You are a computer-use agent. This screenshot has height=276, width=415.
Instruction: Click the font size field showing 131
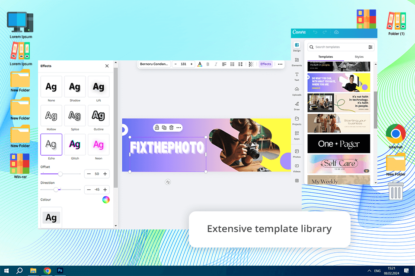coord(183,64)
